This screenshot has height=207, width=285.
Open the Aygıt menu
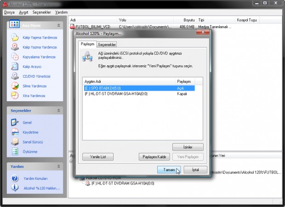(x=23, y=12)
